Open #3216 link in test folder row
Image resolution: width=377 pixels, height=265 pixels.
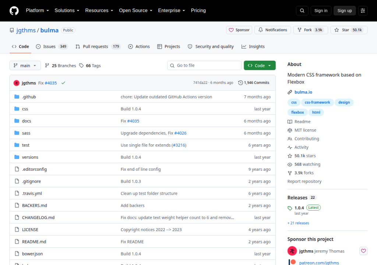click(179, 145)
